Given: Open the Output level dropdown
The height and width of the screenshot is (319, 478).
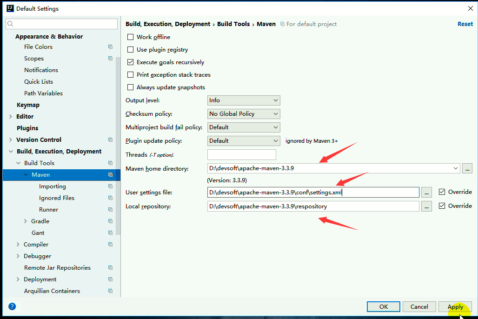Looking at the screenshot, I should click(244, 100).
